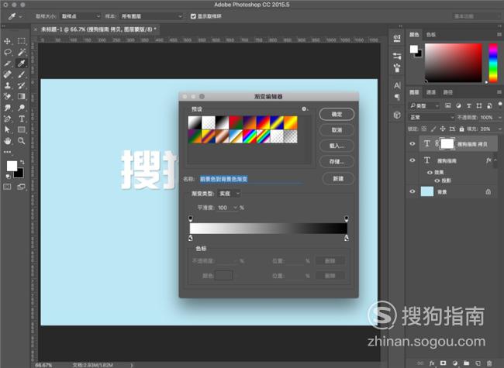Image resolution: width=504 pixels, height=368 pixels.
Task: Select the Dodge tool
Action: [22, 108]
